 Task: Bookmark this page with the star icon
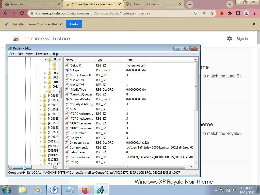pos(212,13)
